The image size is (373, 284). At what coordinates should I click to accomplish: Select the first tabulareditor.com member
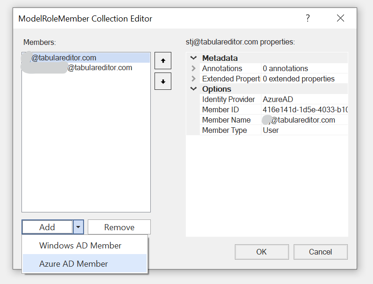click(86, 58)
